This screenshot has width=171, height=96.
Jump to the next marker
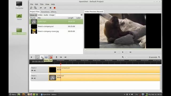pyautogui.click(x=65, y=57)
